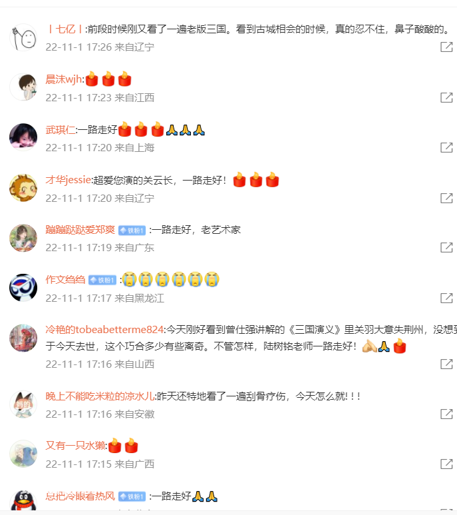Click share icon on the 安徽 comment
This screenshot has width=457, height=515.
click(x=446, y=414)
